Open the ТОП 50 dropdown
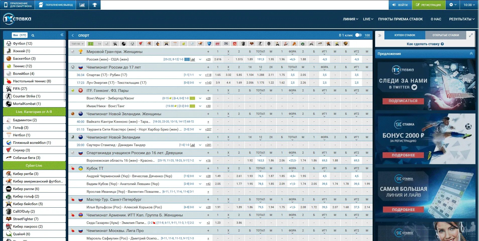The height and width of the screenshot is (241, 479). pos(77,44)
